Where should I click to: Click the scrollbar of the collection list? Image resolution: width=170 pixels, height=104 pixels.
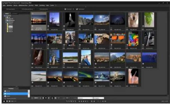tap(29, 94)
